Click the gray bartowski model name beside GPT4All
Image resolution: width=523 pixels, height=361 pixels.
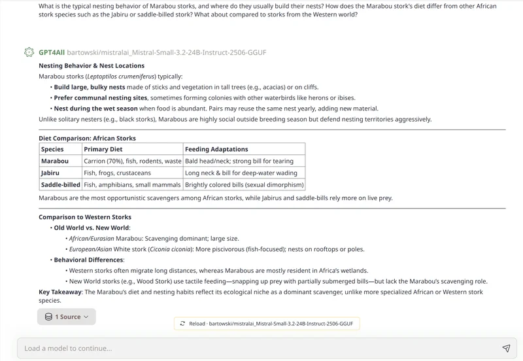(x=166, y=52)
